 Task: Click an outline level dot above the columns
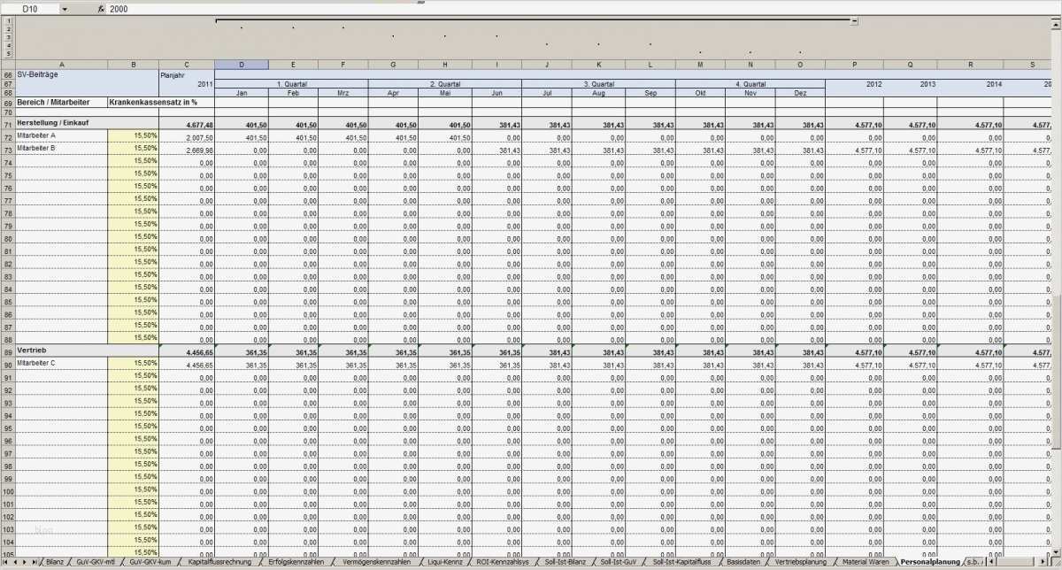coord(242,27)
